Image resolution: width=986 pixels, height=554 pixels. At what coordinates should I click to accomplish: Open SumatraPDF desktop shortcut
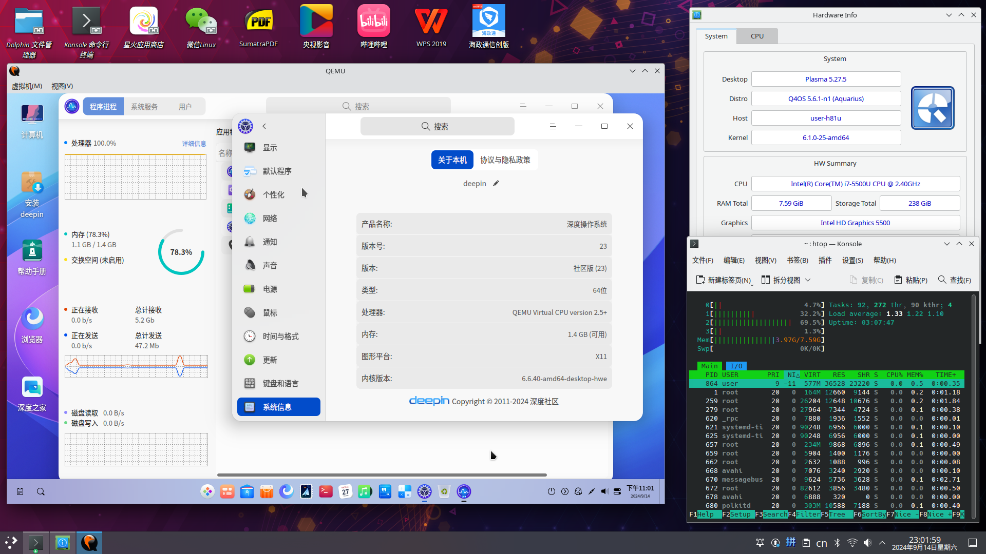click(258, 22)
